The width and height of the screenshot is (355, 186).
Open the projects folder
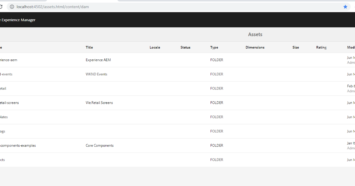click(x=2, y=159)
